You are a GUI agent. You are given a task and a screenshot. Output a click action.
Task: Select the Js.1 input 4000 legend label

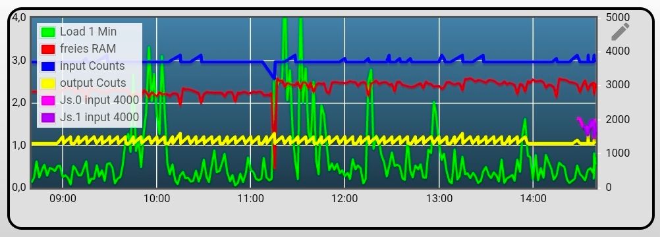click(x=99, y=117)
